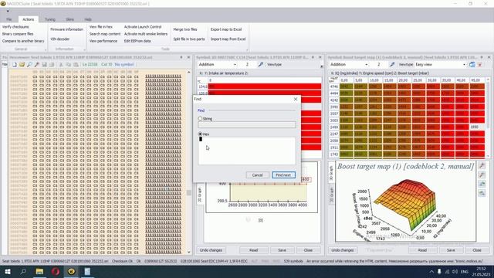This screenshot has height=278, width=494.
Task: Switch to the Skins ribbon tab
Action: pyautogui.click(x=69, y=19)
